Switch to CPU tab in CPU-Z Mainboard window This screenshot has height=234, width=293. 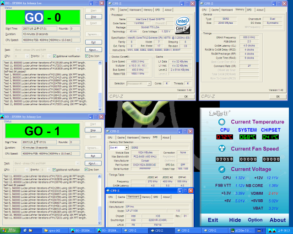point(110,197)
